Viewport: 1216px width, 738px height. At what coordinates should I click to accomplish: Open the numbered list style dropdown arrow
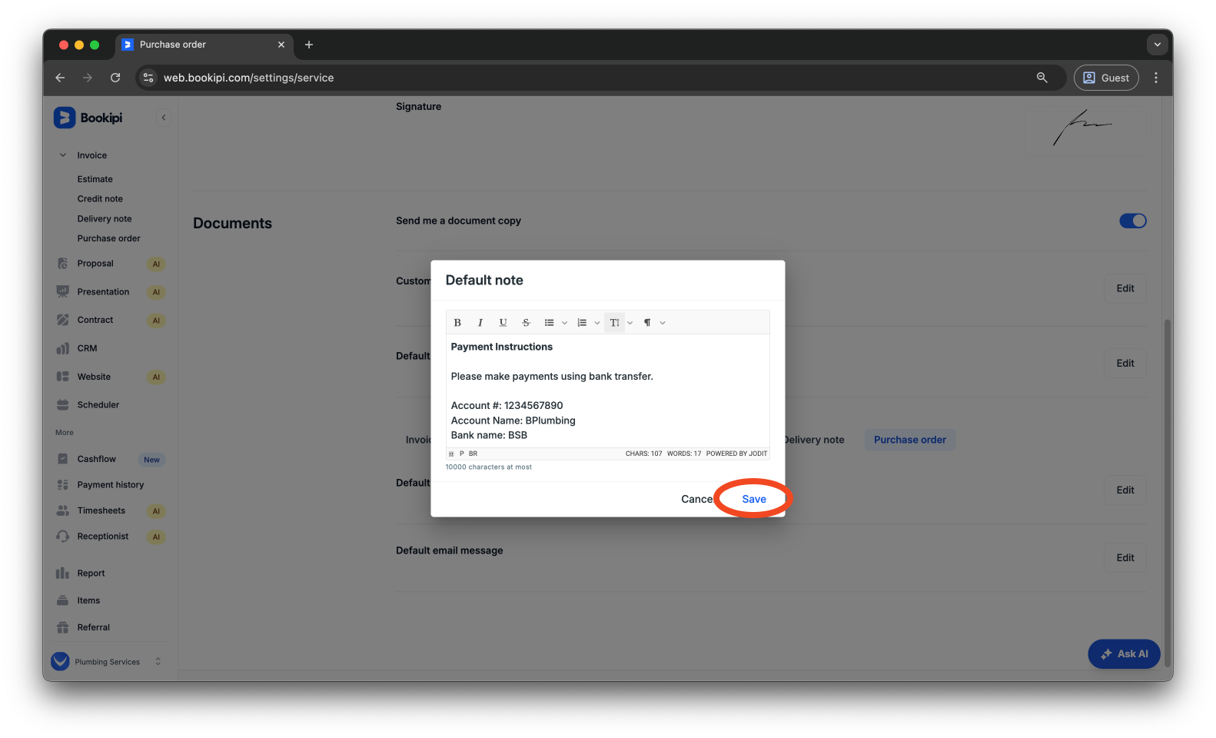click(597, 323)
